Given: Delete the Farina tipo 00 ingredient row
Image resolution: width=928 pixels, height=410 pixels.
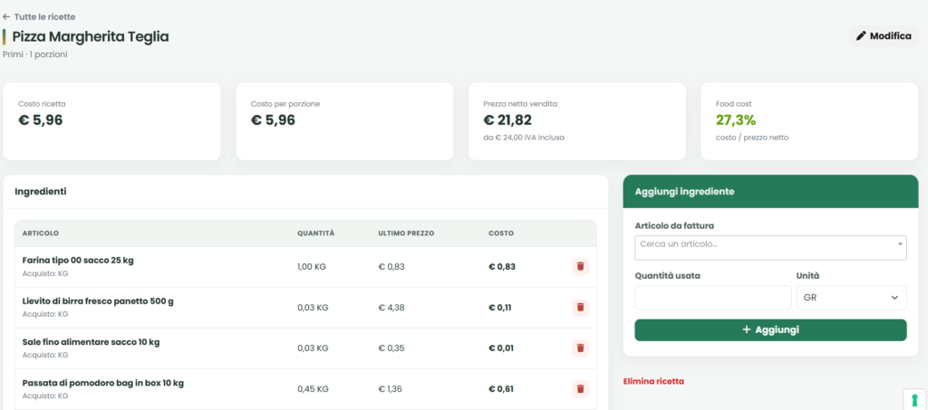Looking at the screenshot, I should (580, 266).
